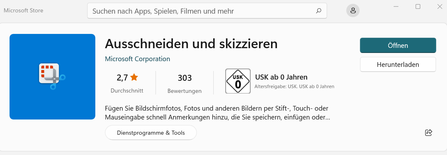Image resolution: width=447 pixels, height=155 pixels.
Task: Open Microsoft Corporation publisher link
Action: (x=138, y=59)
